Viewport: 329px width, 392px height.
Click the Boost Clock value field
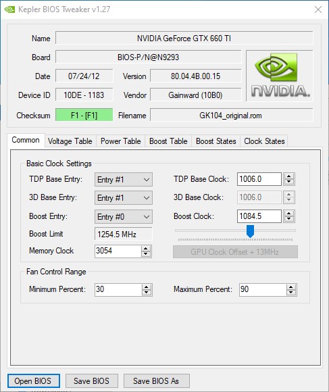pyautogui.click(x=259, y=216)
